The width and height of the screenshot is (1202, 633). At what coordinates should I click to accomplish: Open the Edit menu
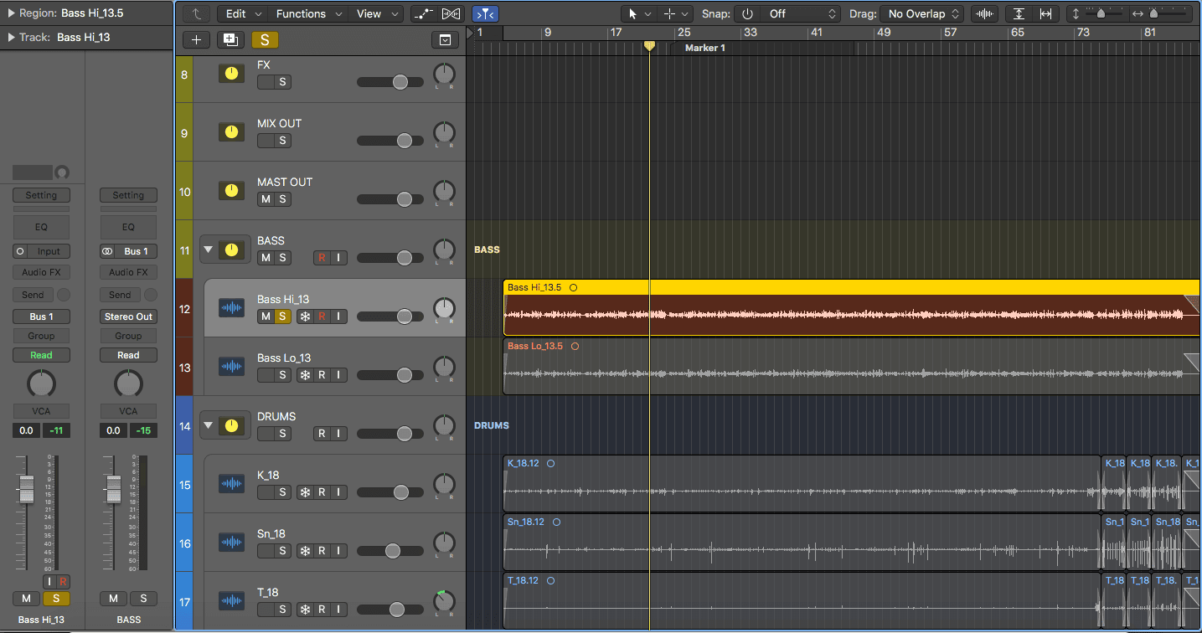pos(243,13)
